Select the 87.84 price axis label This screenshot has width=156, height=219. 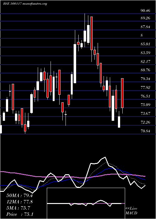(x=145, y=27)
